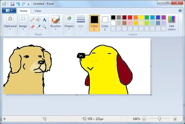Click the Save icon in quick access toolbar

(12, 4)
